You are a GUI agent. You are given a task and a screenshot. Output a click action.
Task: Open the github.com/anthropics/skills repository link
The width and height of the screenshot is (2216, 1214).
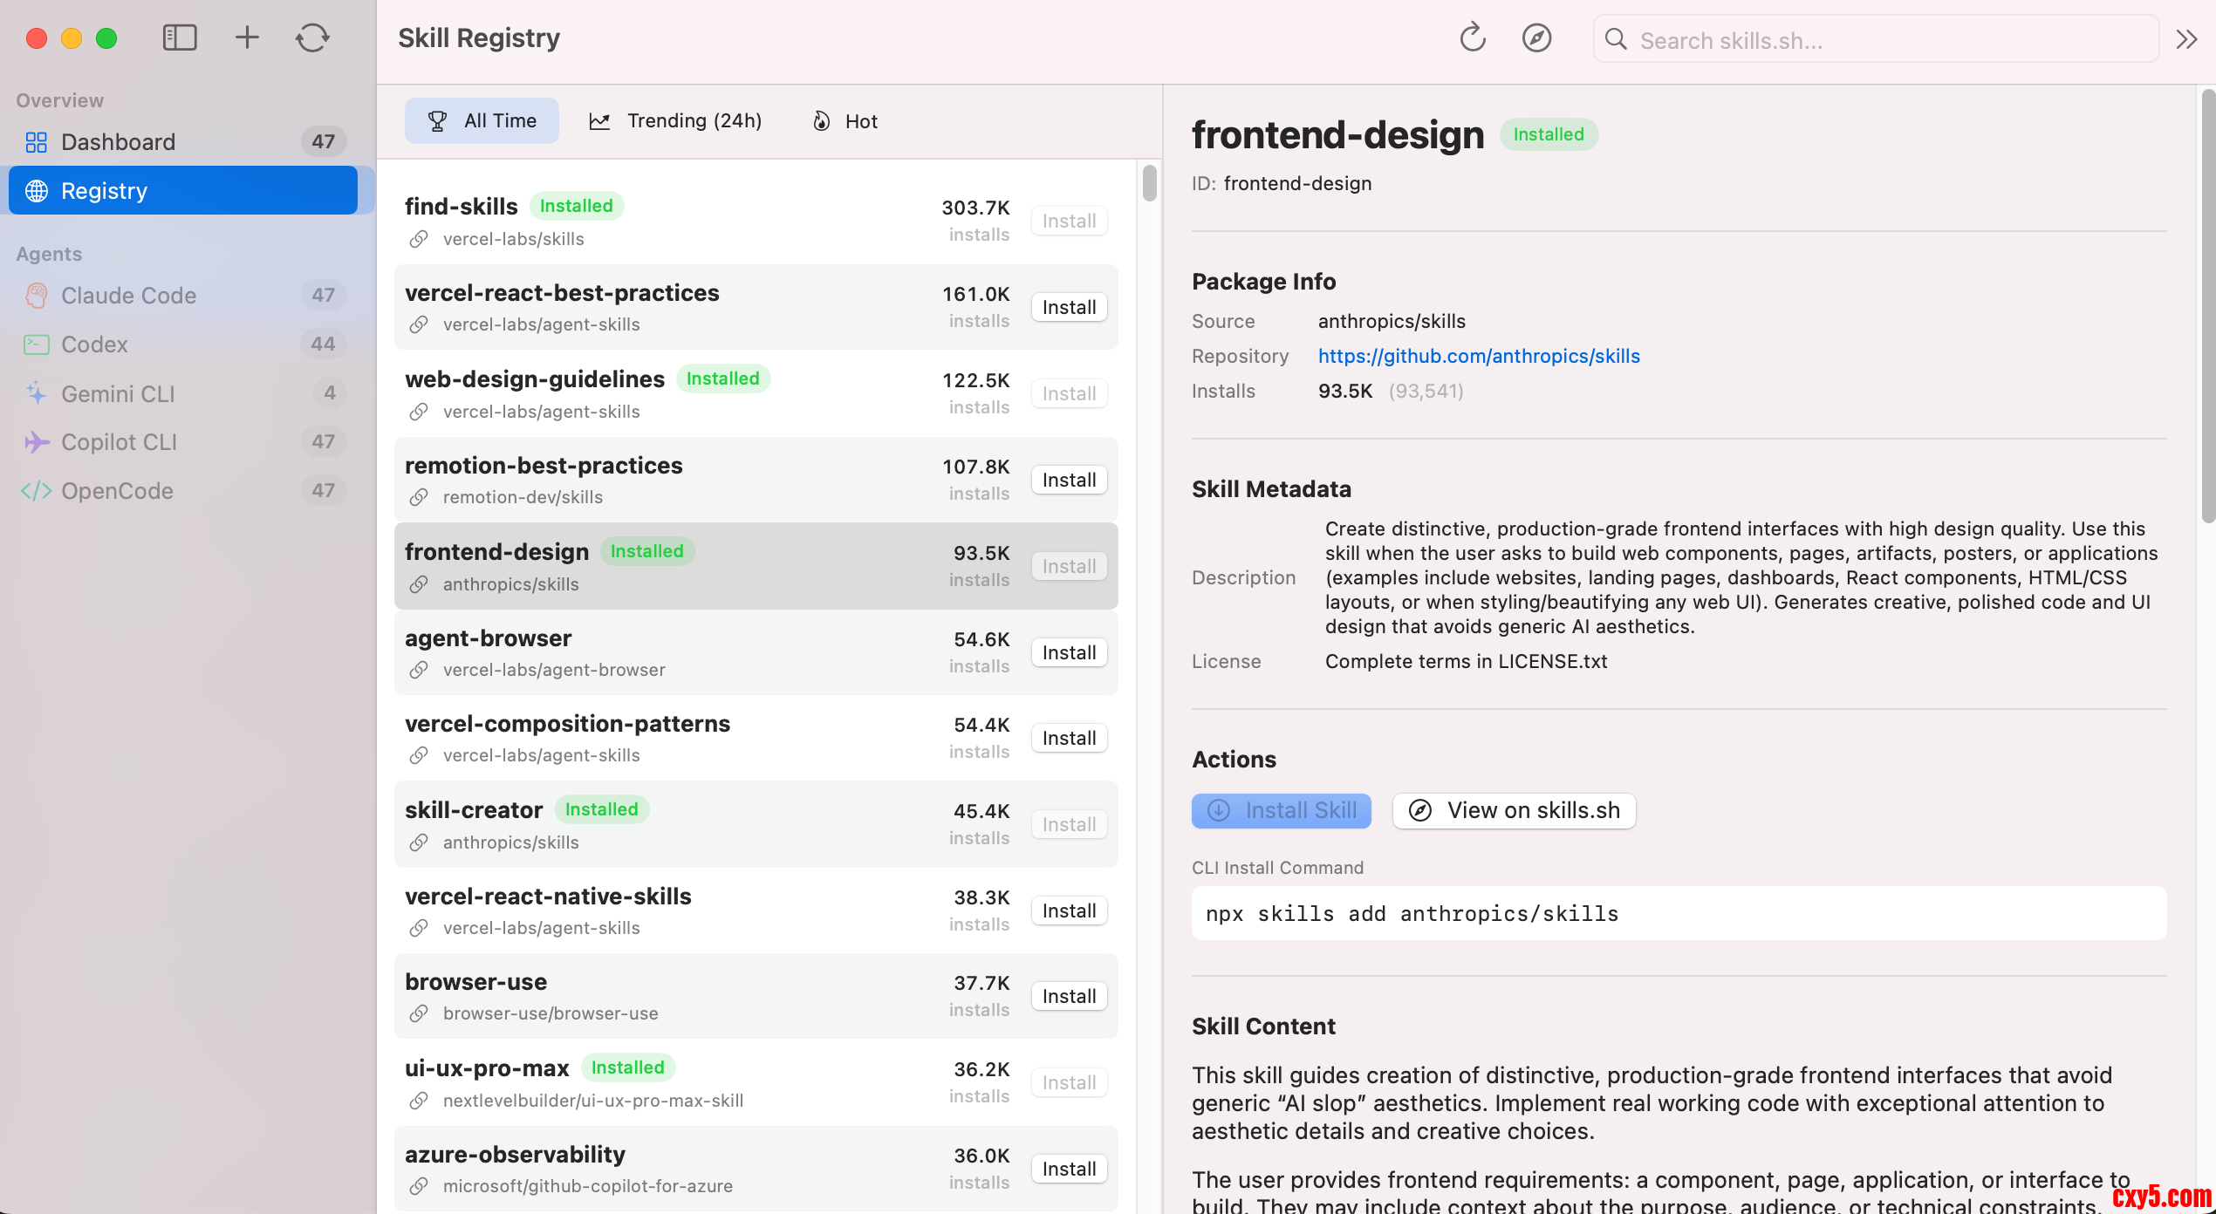click(x=1479, y=356)
